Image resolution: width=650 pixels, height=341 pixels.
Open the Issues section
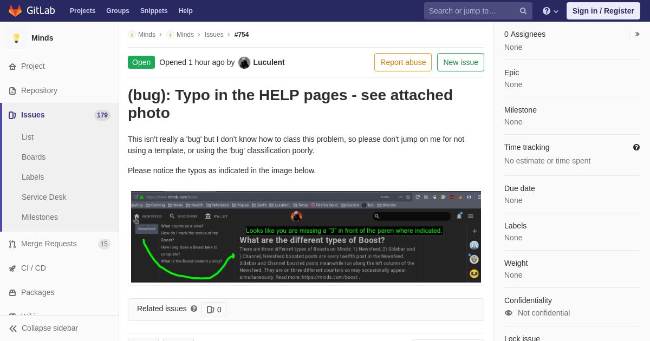click(x=60, y=115)
